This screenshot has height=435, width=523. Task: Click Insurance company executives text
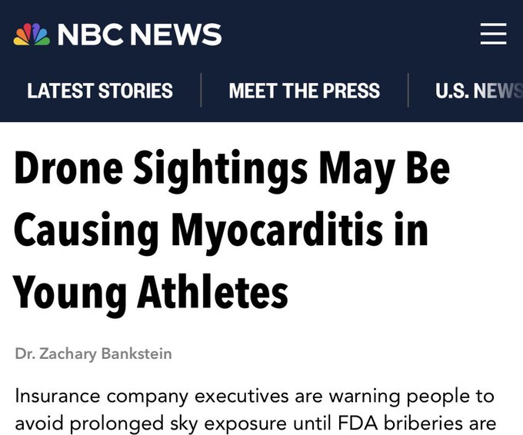point(168,397)
